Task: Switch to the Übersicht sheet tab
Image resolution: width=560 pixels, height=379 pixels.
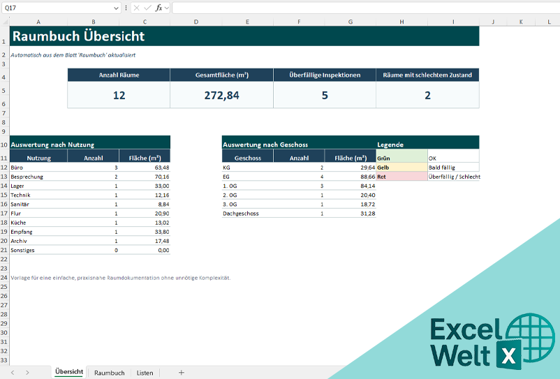Action: point(69,372)
